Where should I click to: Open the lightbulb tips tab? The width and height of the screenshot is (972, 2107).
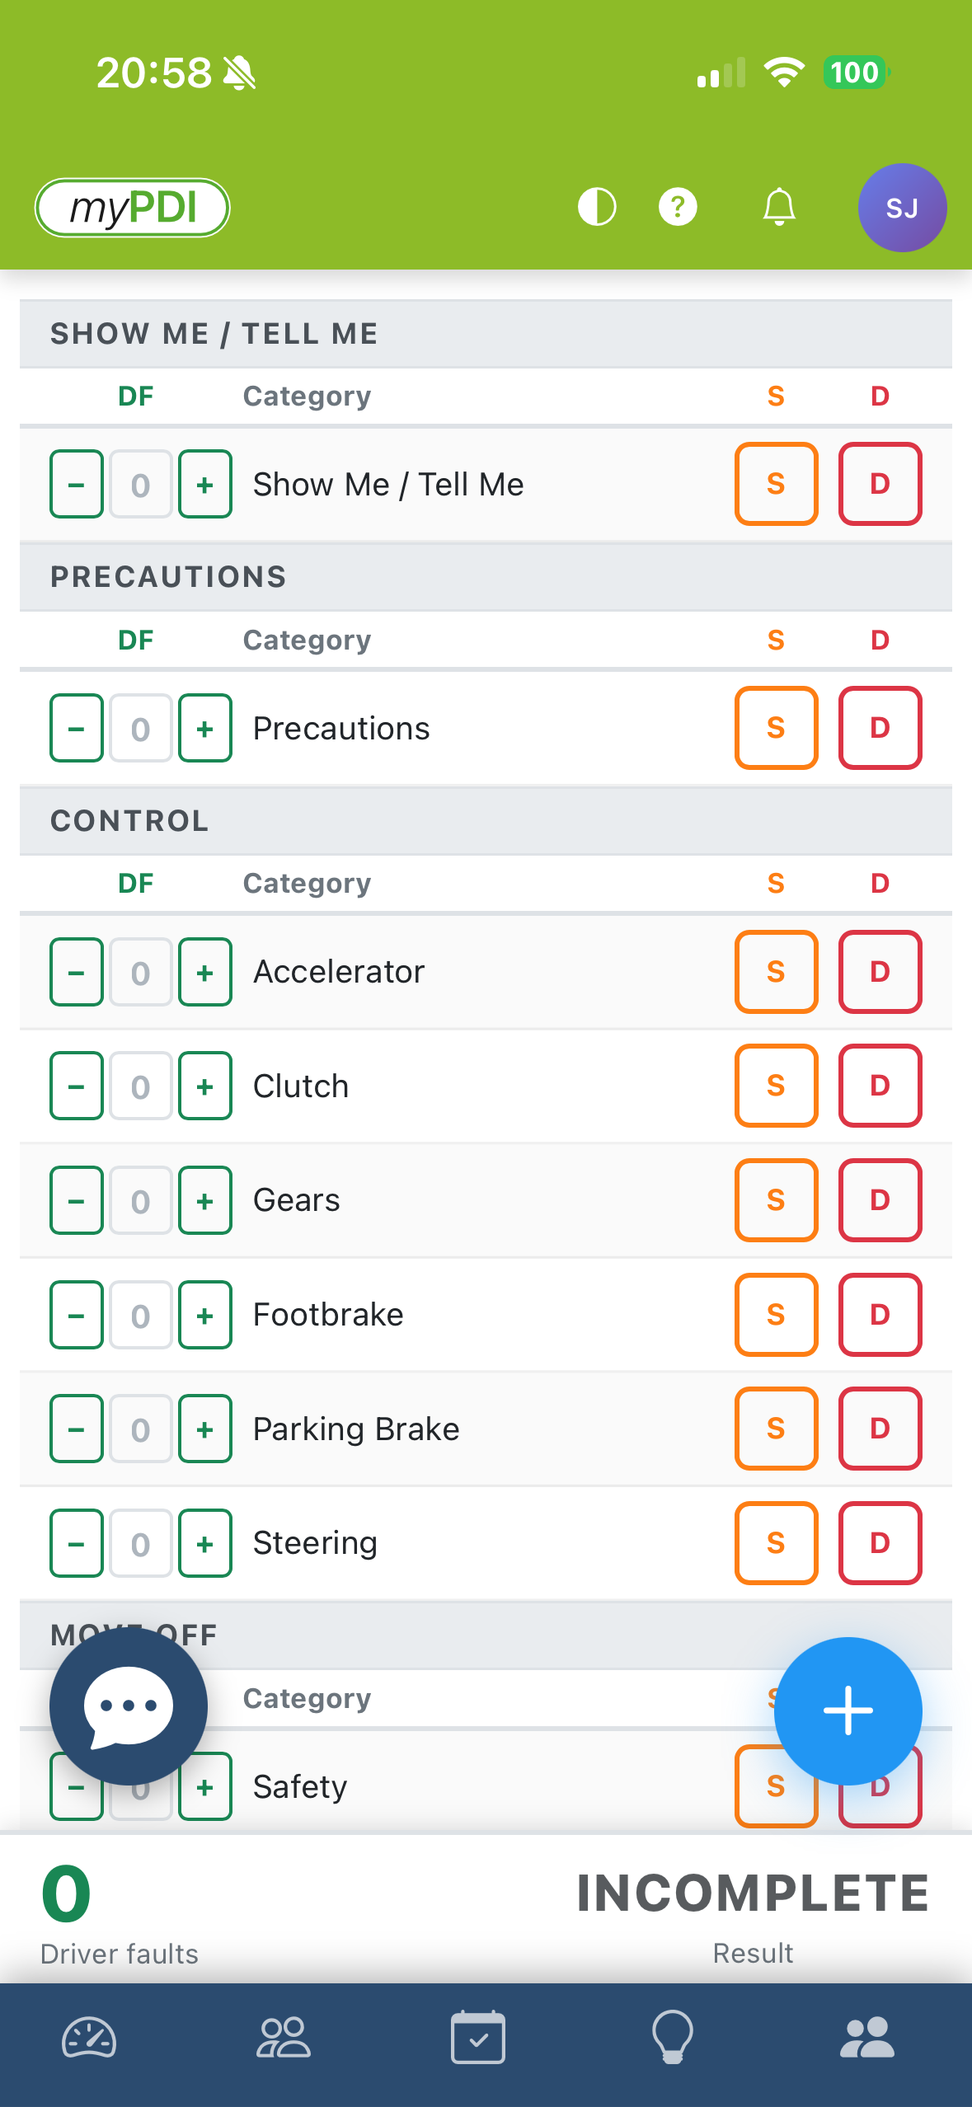point(673,2038)
